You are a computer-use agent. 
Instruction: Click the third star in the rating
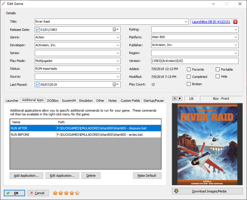click(x=66, y=193)
